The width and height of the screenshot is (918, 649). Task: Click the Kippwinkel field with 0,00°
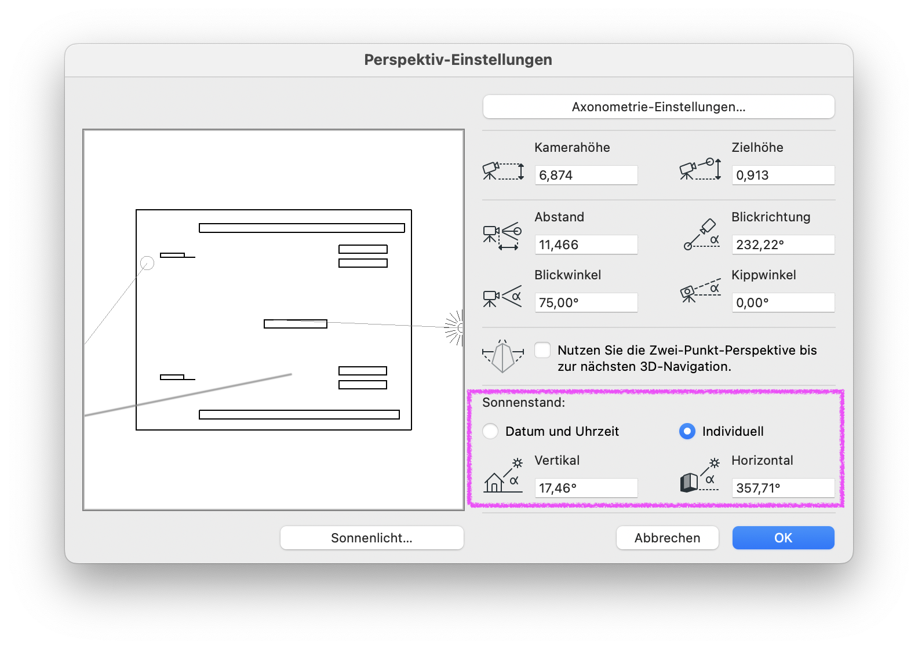tap(783, 302)
